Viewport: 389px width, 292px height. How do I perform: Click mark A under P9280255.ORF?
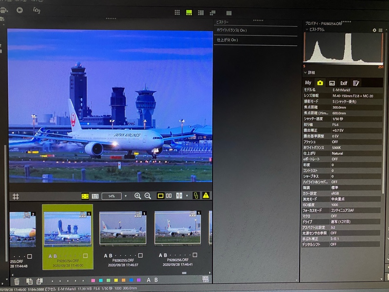[106, 256]
